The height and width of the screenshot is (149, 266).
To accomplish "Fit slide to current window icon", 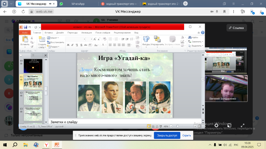I will (199, 126).
